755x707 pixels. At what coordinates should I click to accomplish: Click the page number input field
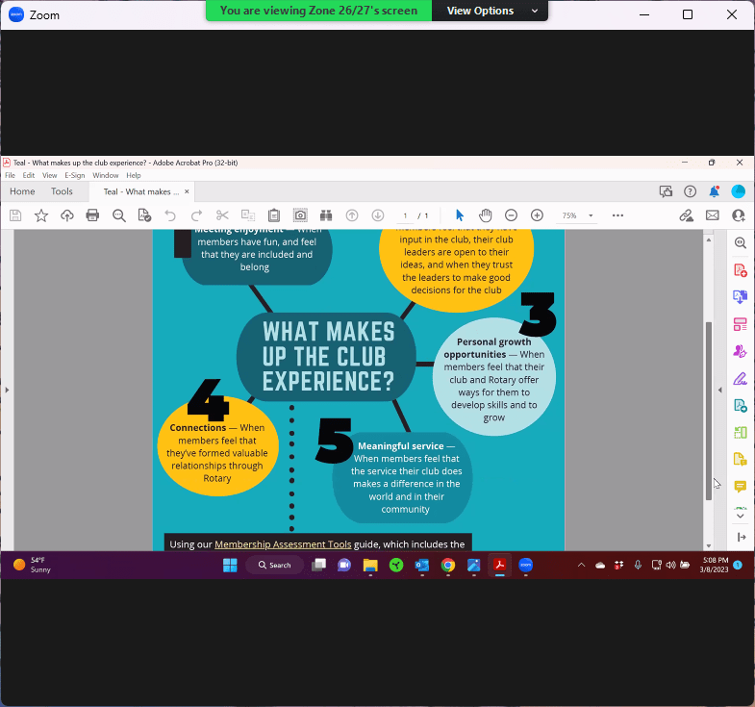[x=407, y=216]
